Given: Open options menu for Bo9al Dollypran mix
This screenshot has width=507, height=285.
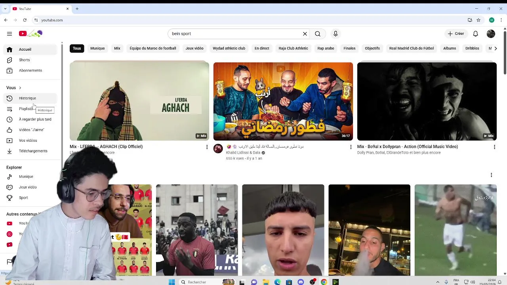Looking at the screenshot, I should tap(494, 147).
